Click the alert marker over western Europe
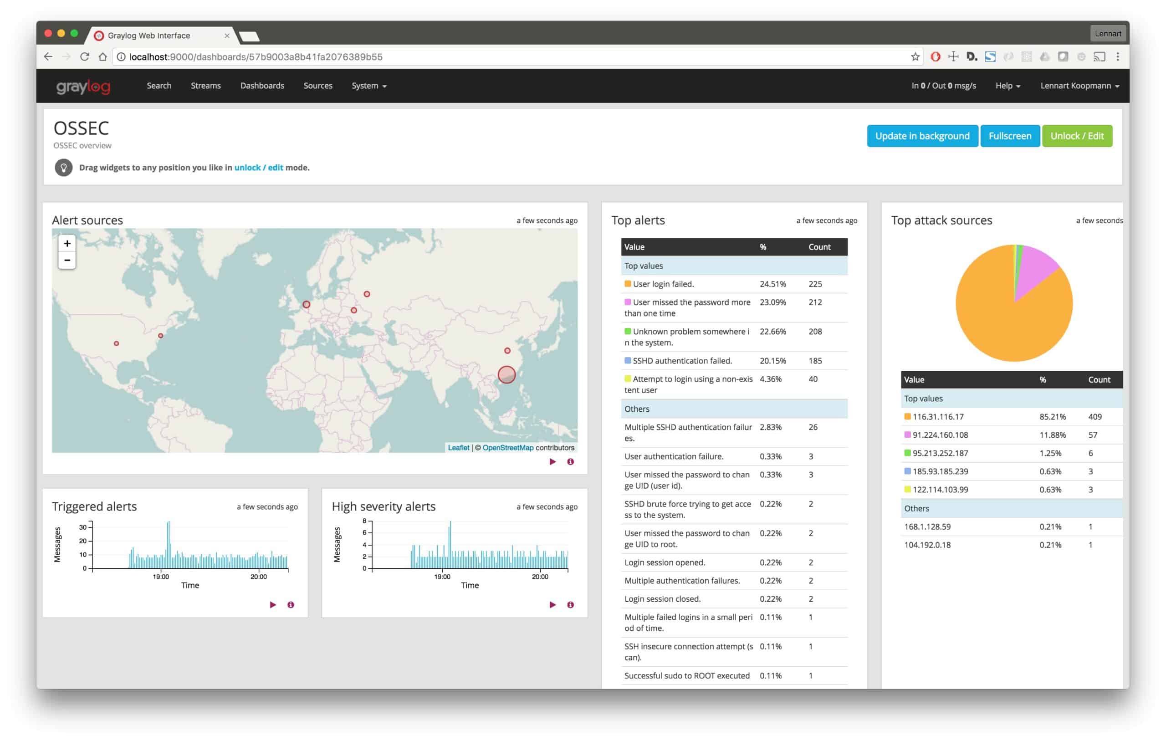The image size is (1166, 741). click(x=307, y=305)
